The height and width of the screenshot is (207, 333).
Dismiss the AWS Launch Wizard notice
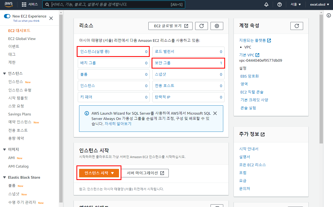click(x=215, y=113)
